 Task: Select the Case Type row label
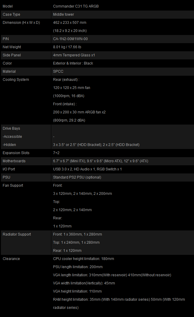pos(11,14)
